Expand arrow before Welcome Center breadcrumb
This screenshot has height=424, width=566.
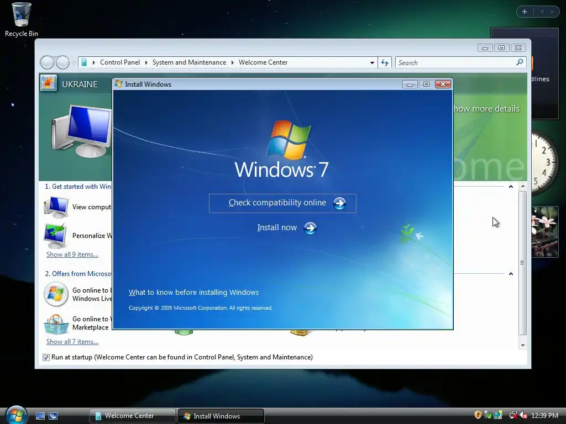pos(233,63)
